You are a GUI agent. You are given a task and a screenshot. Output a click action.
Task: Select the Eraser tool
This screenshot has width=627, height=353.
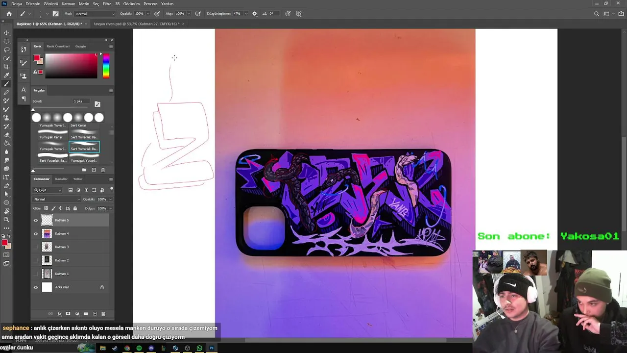pos(6,135)
